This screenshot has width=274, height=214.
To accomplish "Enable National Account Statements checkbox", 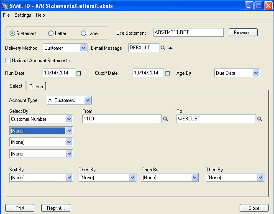I will [8, 61].
